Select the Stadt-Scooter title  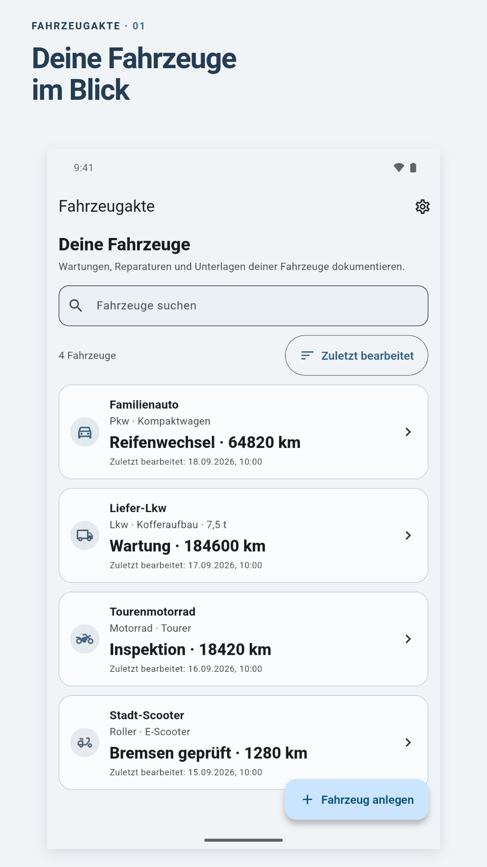tap(147, 715)
